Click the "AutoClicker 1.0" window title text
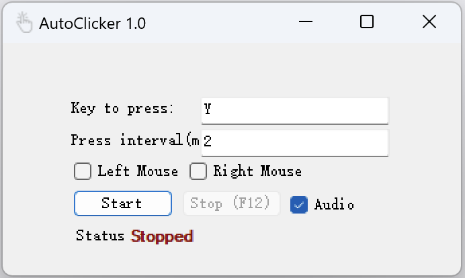 (93, 23)
